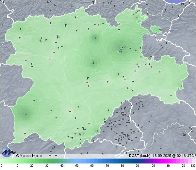
Task: Click scale value 80 on the legend
Action: pyautogui.click(x=122, y=166)
